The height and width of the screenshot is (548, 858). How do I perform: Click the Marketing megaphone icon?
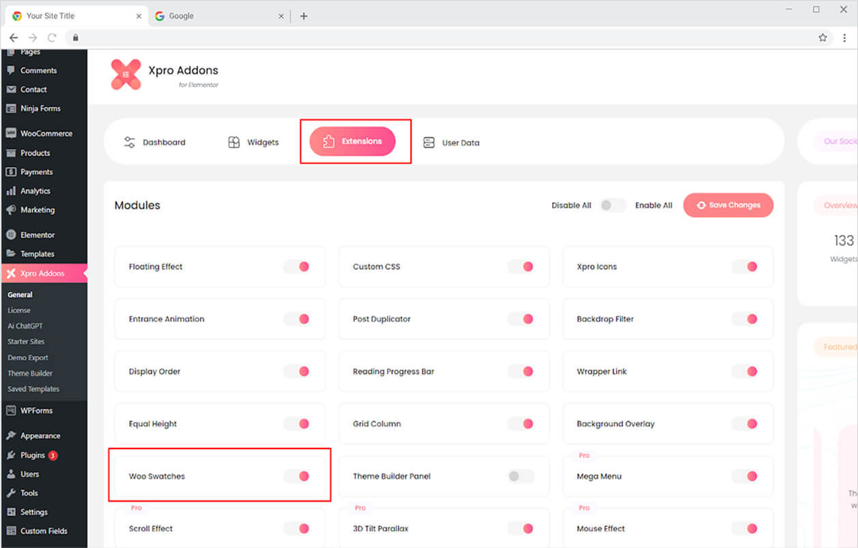[11, 210]
